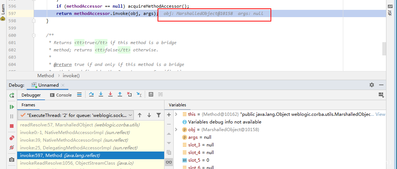Expand the 'obj' MarshalledObject variable
This screenshot has height=169, width=397.
[176, 130]
